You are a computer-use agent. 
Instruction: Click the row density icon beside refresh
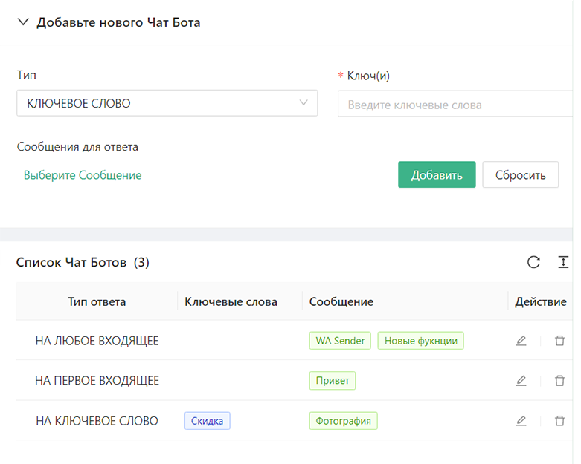563,262
